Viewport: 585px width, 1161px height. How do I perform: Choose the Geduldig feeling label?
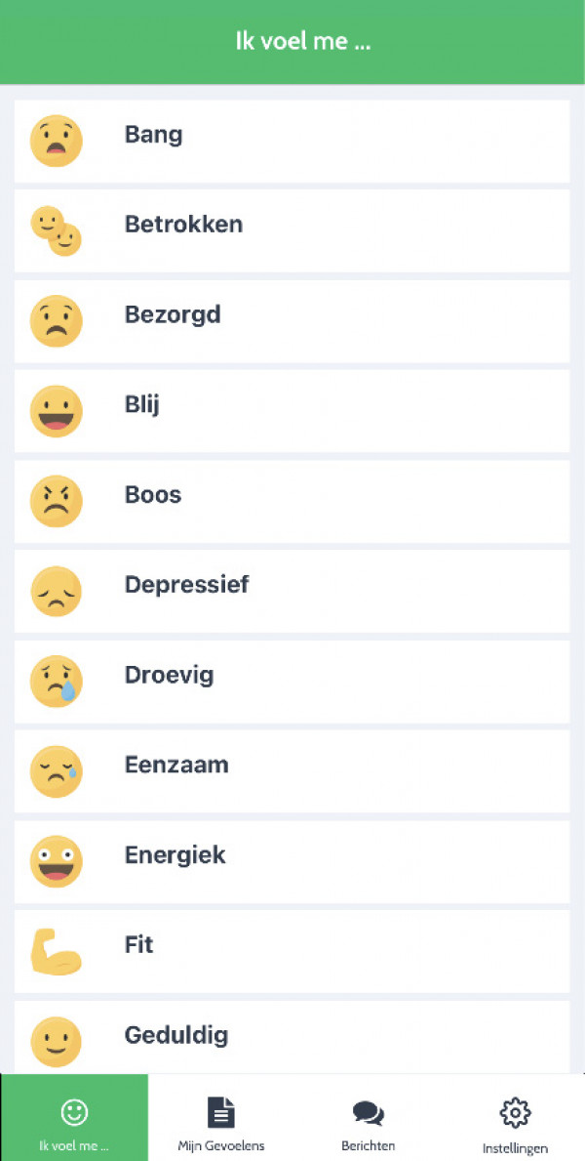[x=176, y=1035]
